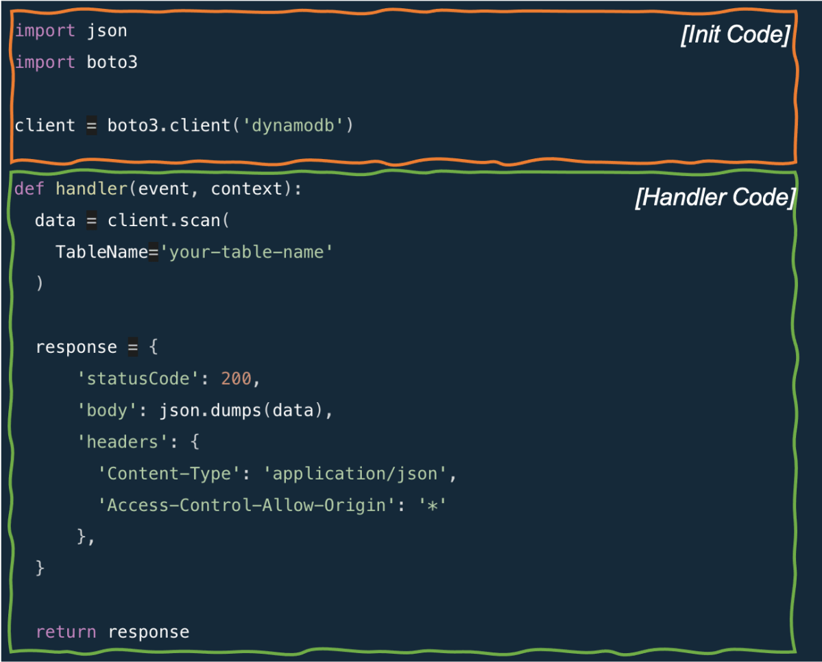Click the 'Access-Control-Allow-Origin' line

pos(272,505)
